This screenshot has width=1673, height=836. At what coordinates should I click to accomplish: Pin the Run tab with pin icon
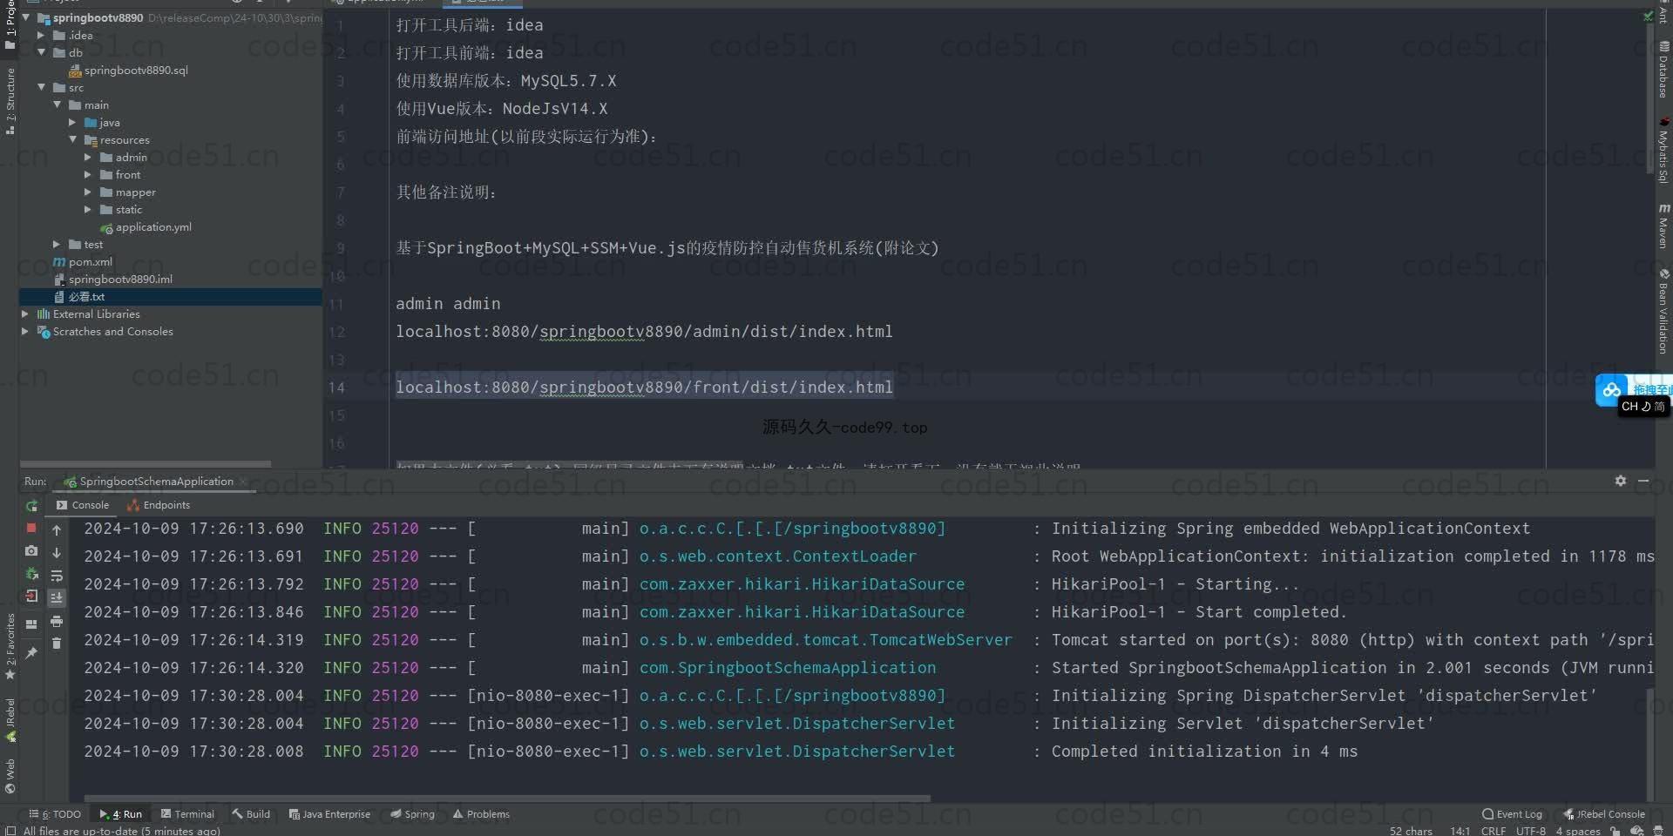pyautogui.click(x=31, y=652)
